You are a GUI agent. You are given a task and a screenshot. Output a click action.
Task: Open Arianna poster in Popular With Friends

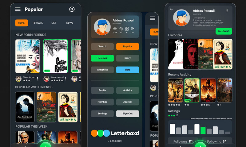[68, 107]
